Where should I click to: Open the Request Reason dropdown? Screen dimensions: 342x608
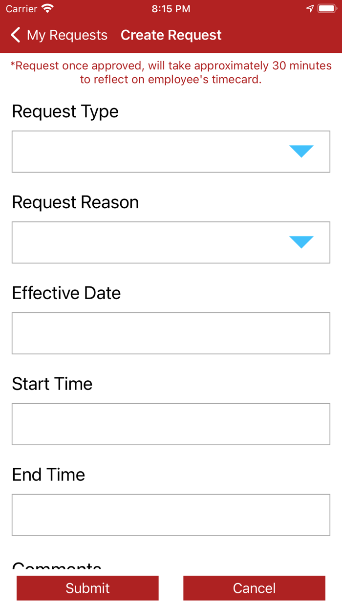coord(171,242)
